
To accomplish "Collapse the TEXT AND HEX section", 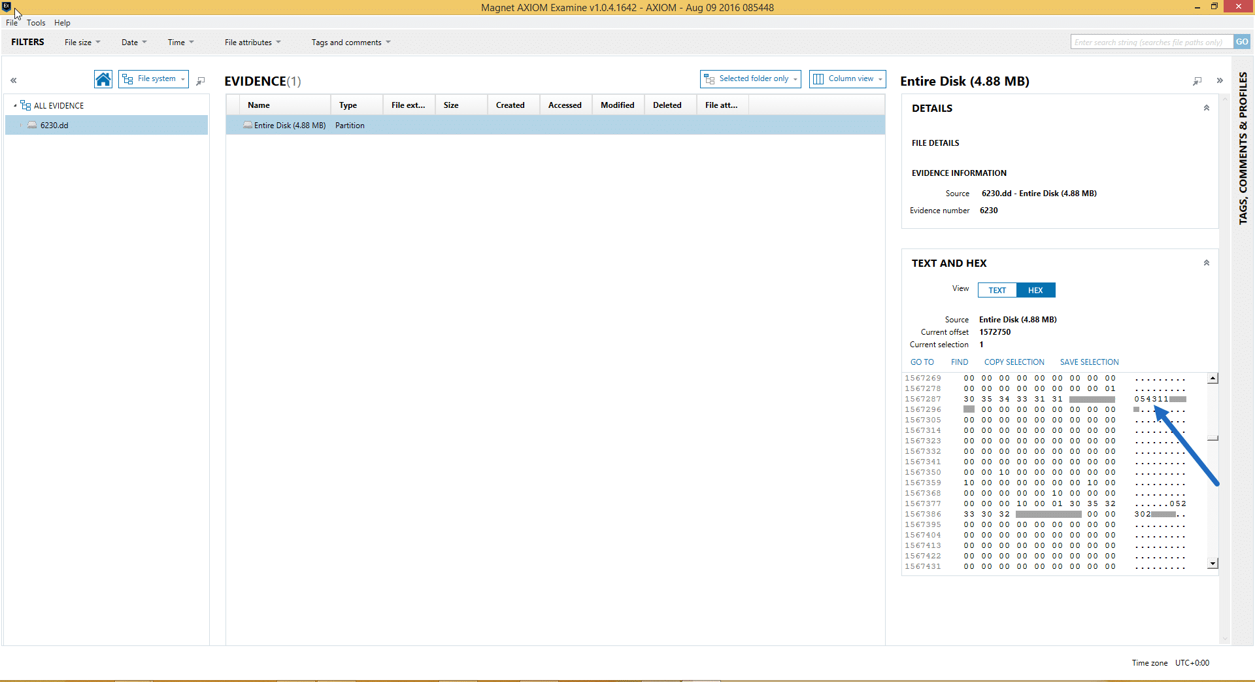I will 1207,263.
